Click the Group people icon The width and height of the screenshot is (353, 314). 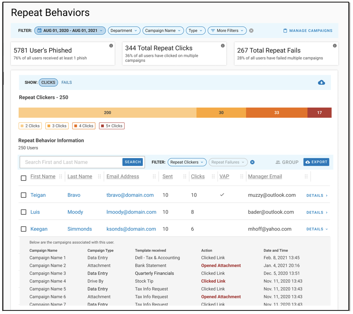[x=278, y=162]
